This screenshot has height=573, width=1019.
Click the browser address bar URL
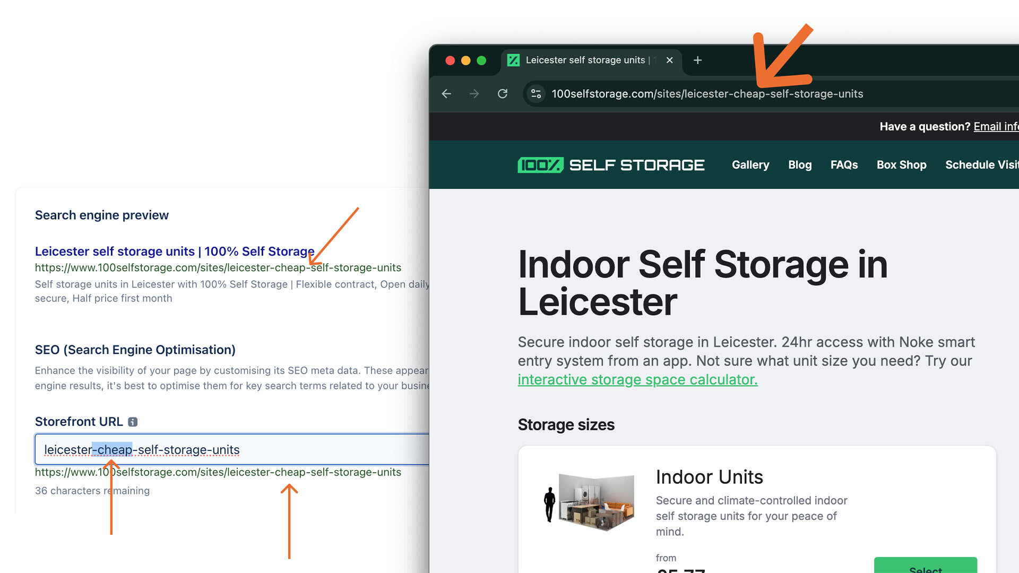[x=707, y=94]
